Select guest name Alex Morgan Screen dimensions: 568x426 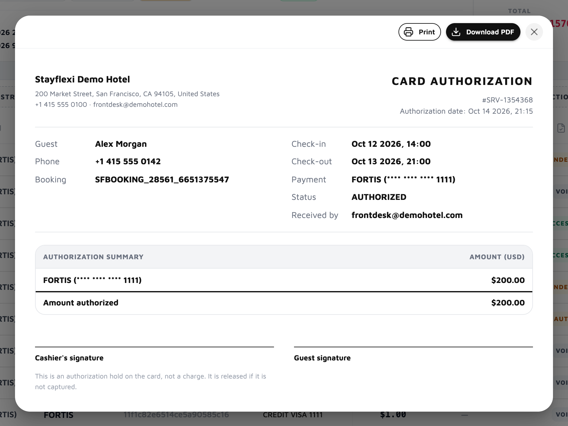[x=121, y=144]
